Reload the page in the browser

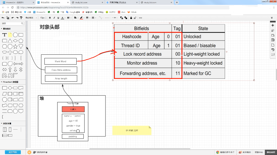click(x=12, y=7)
